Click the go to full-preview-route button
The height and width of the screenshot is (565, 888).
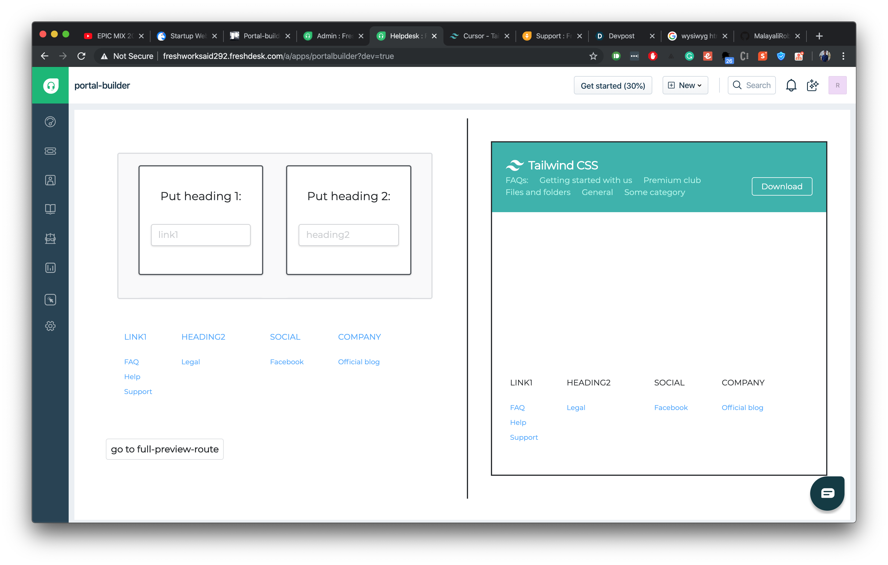pyautogui.click(x=164, y=449)
